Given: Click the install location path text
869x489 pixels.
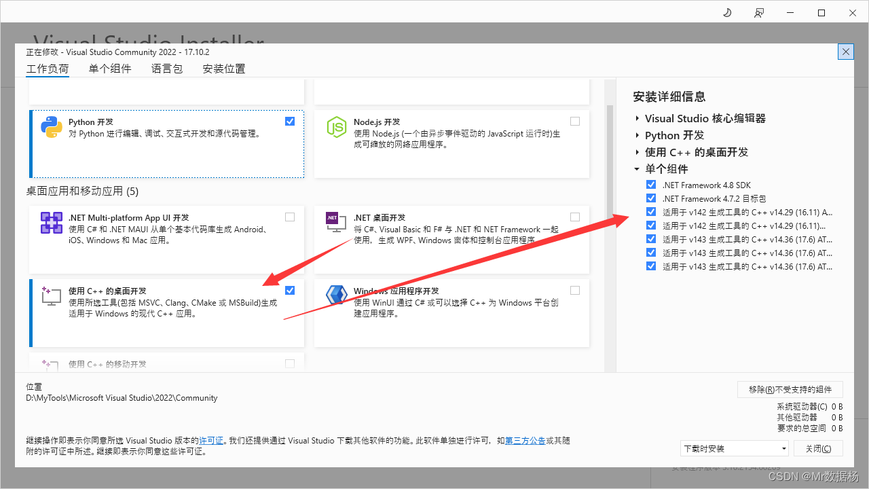Looking at the screenshot, I should (x=122, y=398).
